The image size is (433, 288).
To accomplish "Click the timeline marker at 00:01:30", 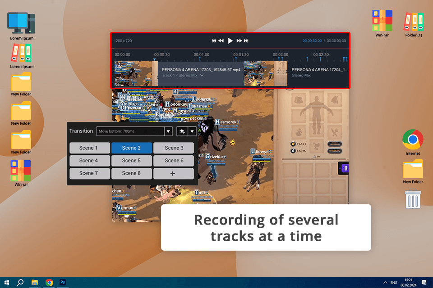I will tap(236, 59).
